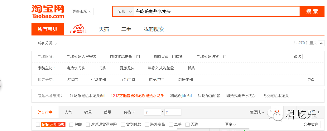Collapse filters with the up-arrow button
Image resolution: width=327 pixels, height=131 pixels.
(321, 43)
